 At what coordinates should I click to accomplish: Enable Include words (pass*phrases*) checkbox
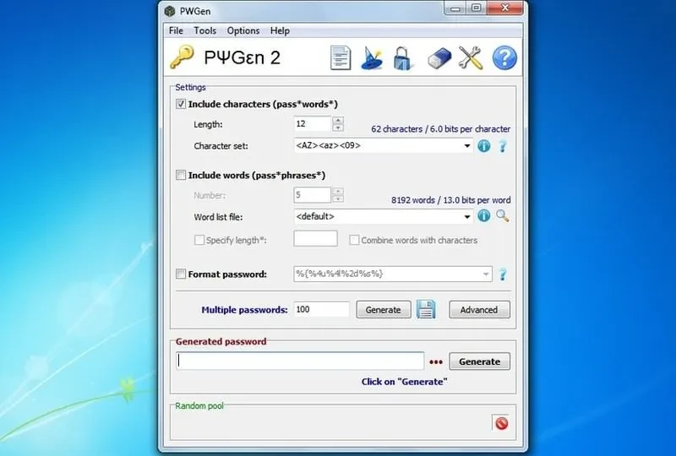pyautogui.click(x=181, y=175)
